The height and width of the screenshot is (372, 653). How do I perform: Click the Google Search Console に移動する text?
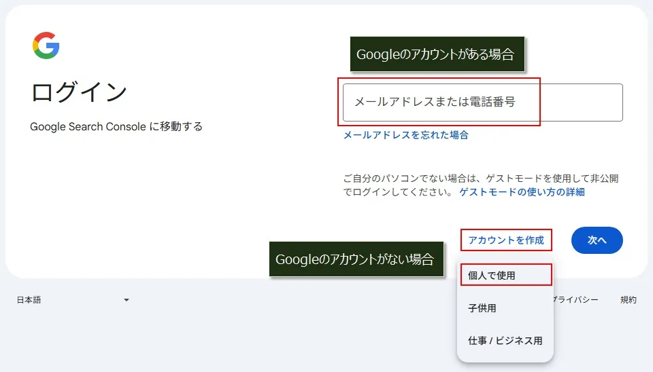click(x=116, y=126)
